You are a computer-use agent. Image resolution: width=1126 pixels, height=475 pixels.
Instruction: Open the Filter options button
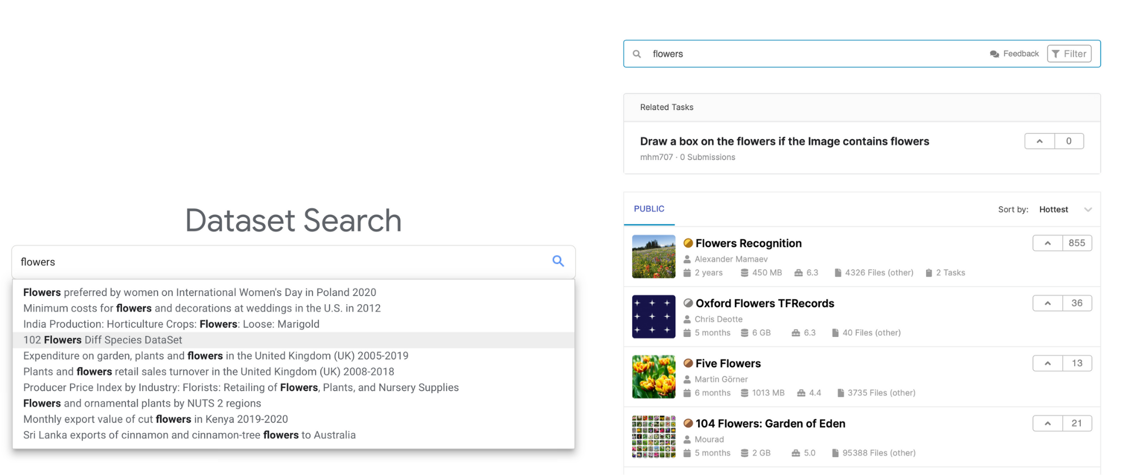[x=1069, y=54]
